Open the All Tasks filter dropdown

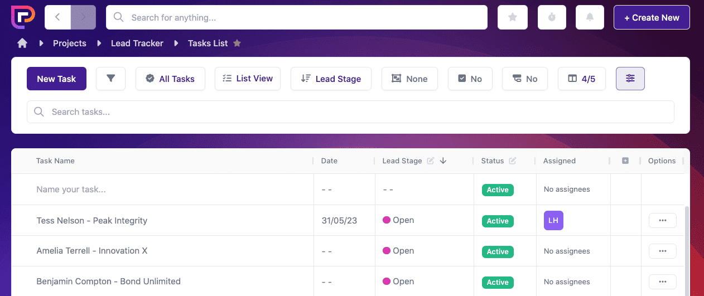coord(170,79)
